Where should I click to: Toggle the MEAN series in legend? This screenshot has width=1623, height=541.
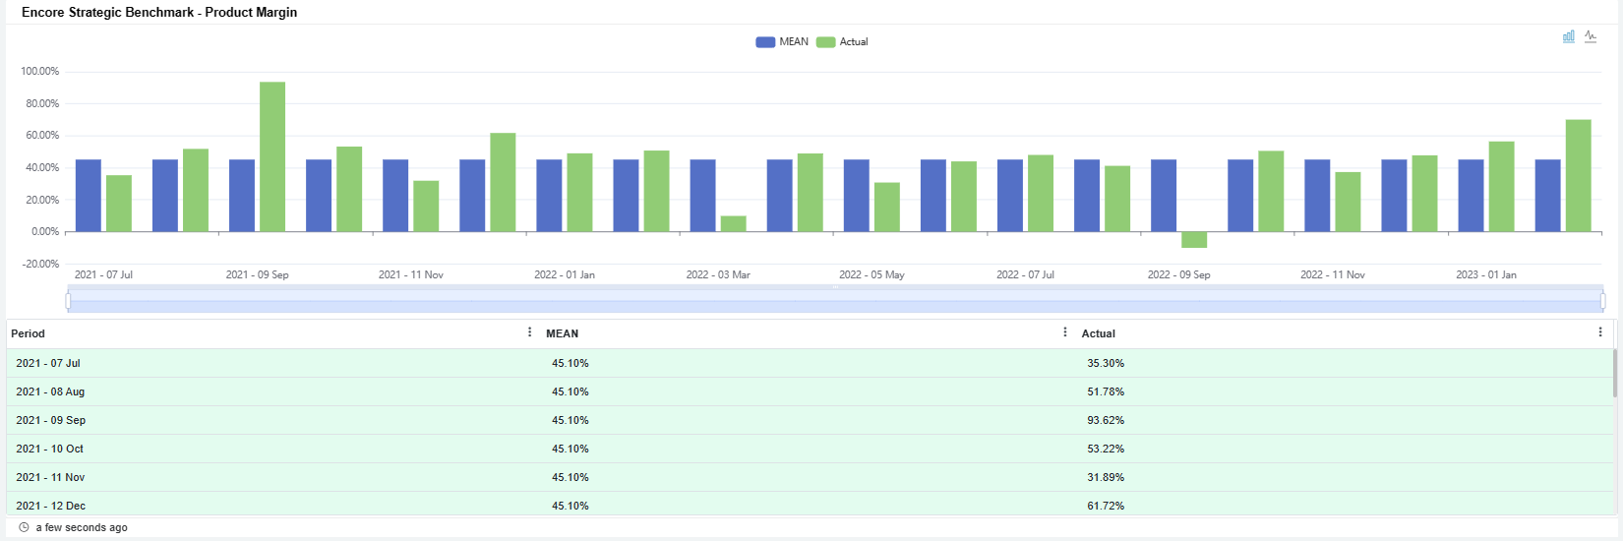(x=782, y=42)
